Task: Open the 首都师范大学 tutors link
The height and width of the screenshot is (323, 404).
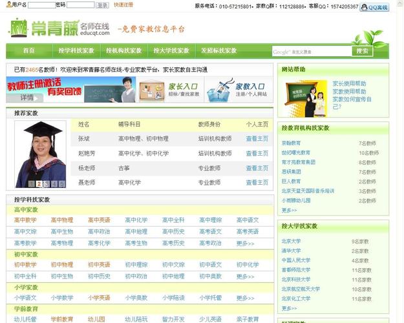Action: (x=296, y=270)
